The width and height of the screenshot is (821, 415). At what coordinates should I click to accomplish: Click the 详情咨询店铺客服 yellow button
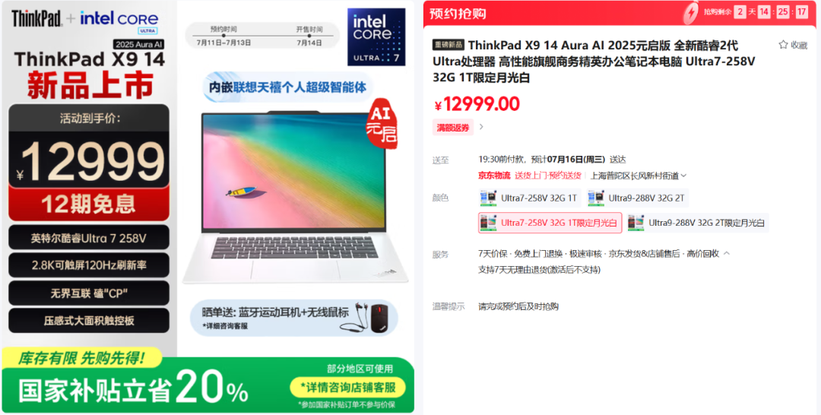tap(348, 388)
